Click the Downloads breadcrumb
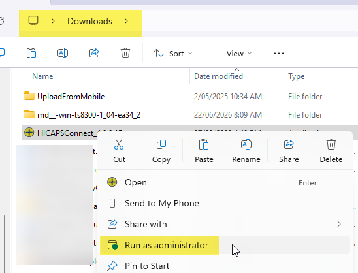 tap(89, 21)
